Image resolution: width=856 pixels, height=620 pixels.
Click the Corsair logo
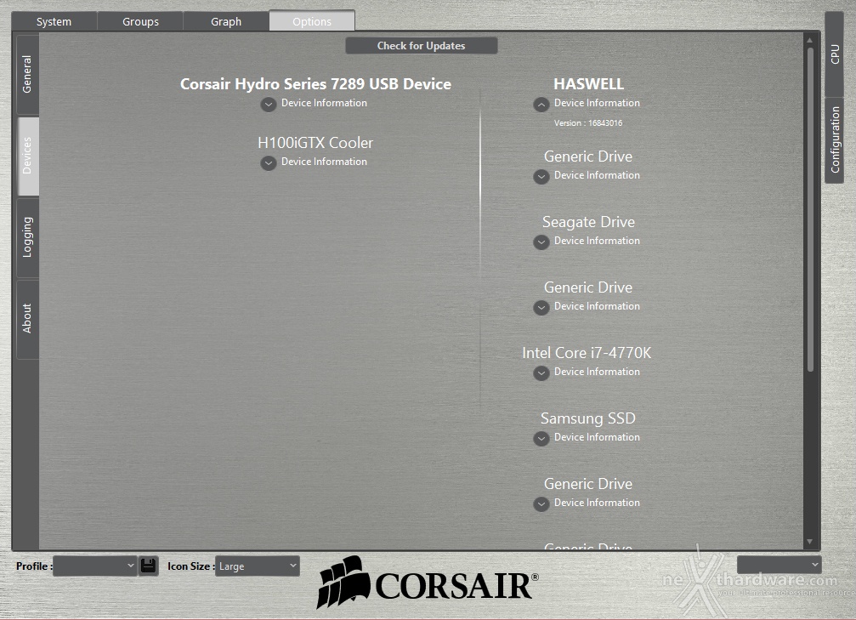(x=427, y=583)
